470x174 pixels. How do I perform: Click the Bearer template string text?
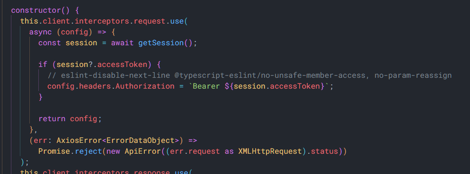206,86
